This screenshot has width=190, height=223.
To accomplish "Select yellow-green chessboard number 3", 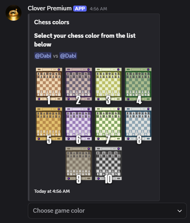I will (x=109, y=84).
